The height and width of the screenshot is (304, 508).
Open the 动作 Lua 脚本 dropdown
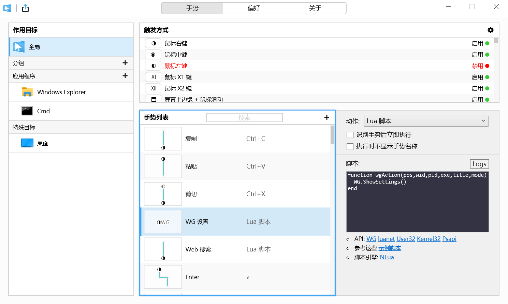(x=426, y=121)
